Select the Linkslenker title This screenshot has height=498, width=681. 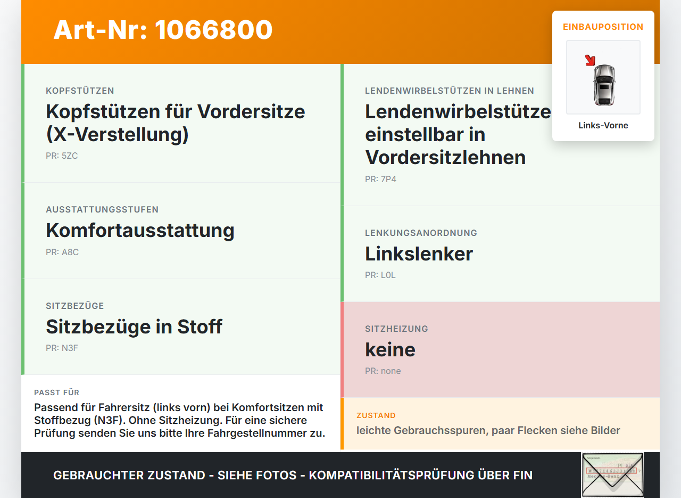point(419,254)
